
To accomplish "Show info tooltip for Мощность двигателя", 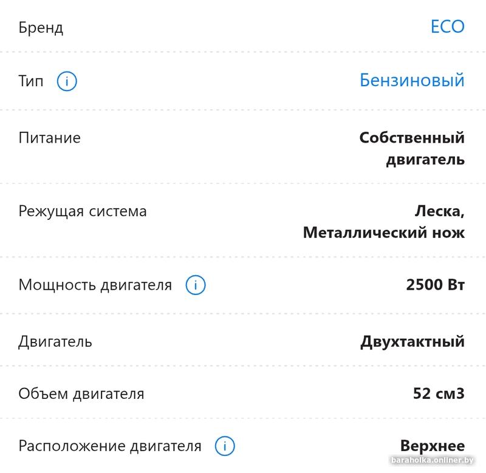I will [195, 285].
